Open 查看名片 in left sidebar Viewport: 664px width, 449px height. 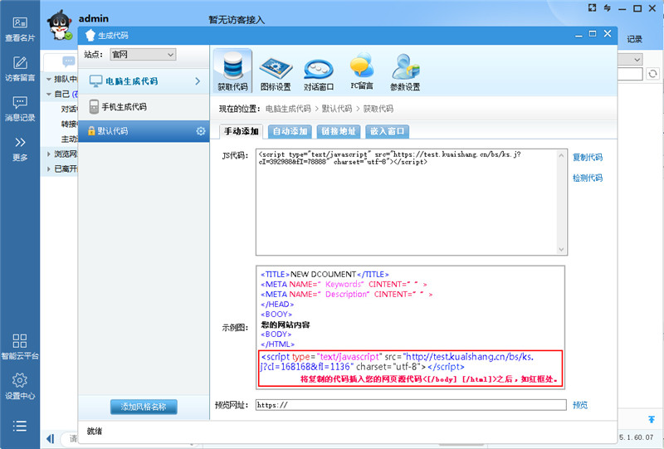coord(20,29)
